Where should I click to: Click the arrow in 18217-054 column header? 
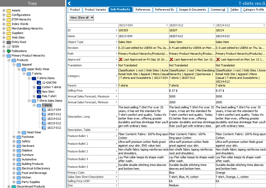167,25
